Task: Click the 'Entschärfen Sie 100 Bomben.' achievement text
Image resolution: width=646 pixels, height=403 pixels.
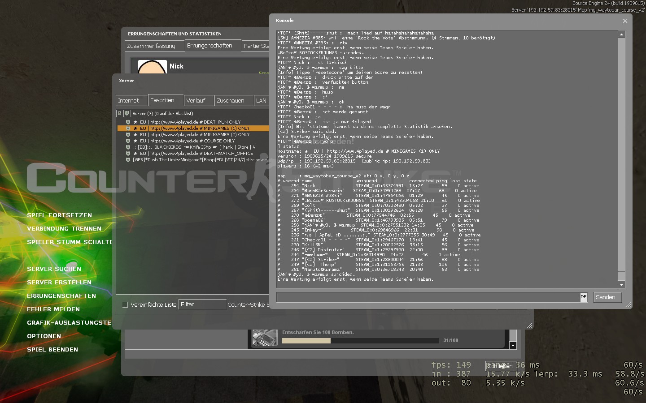Action: tap(318, 332)
